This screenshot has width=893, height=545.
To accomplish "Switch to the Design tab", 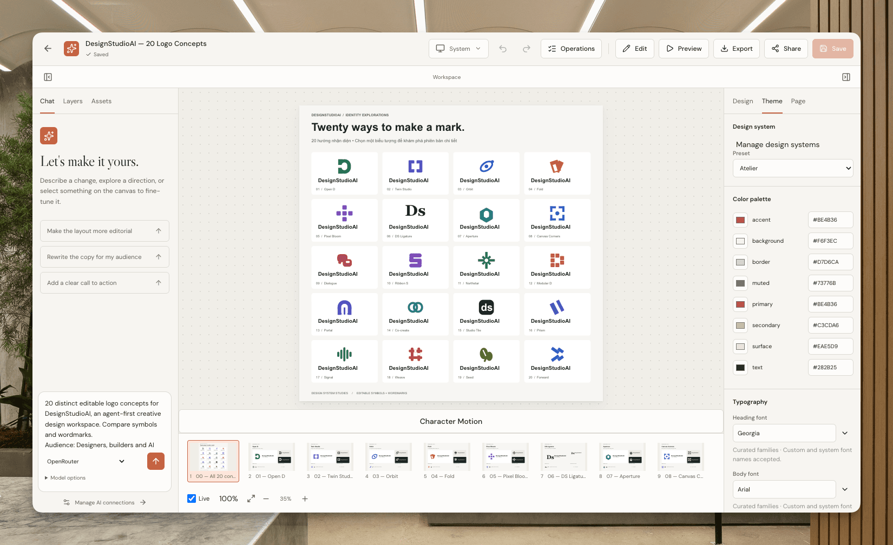I will click(x=743, y=101).
